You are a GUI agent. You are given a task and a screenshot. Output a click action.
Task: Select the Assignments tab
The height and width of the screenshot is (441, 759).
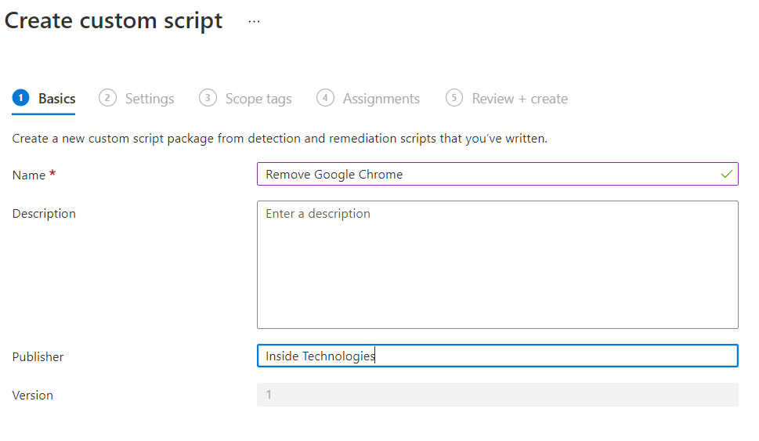[381, 99]
